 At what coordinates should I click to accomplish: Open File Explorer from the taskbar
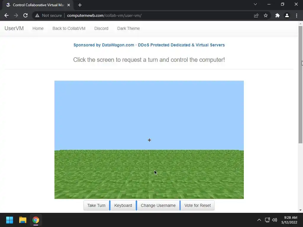pos(22,220)
